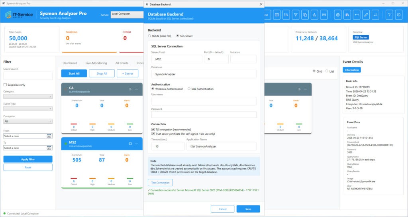408x217 pixels.
Task: Click the Test Connection button
Action: pyautogui.click(x=160, y=183)
